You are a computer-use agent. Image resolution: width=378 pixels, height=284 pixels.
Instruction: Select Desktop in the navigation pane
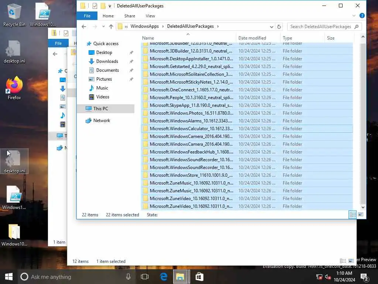click(104, 53)
